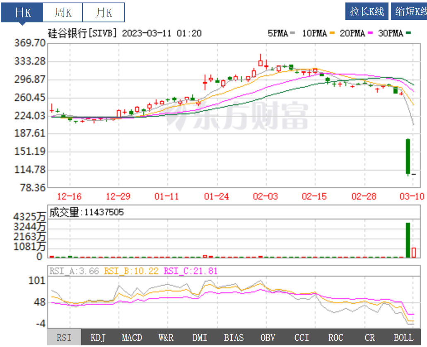Click the 30PMA green legend marker
This screenshot has height=347, width=427.
point(408,34)
